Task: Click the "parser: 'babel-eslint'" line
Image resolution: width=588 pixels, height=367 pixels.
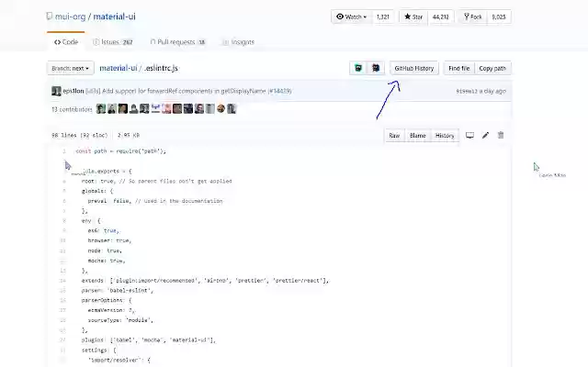Action: [118, 290]
